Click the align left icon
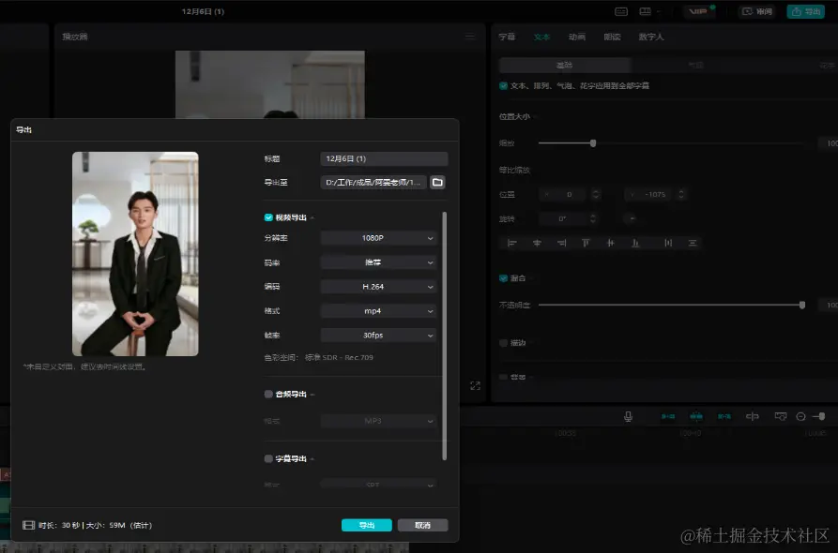Image resolution: width=838 pixels, height=553 pixels. tap(511, 243)
